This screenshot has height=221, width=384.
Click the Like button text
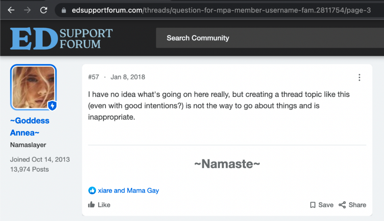[104, 205]
